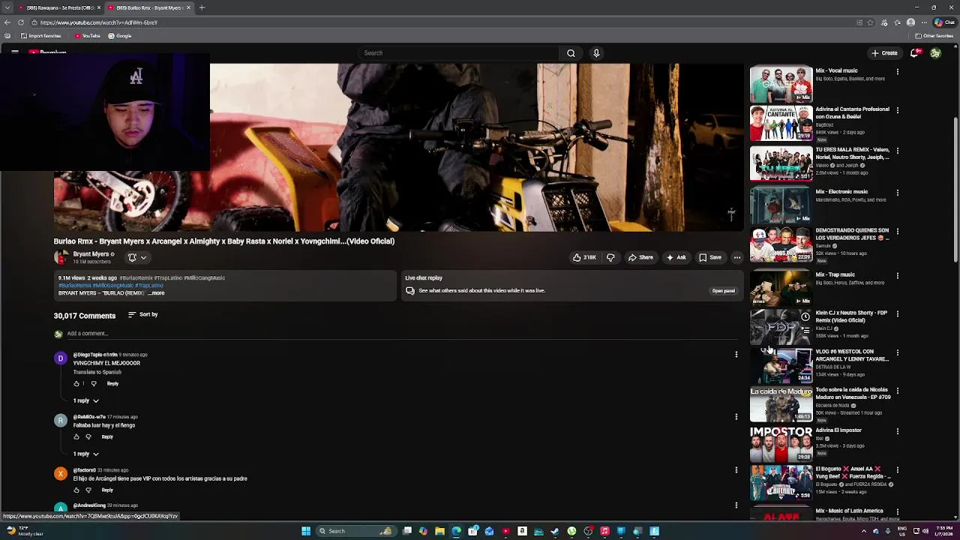Open the browser profile icon

(910, 22)
